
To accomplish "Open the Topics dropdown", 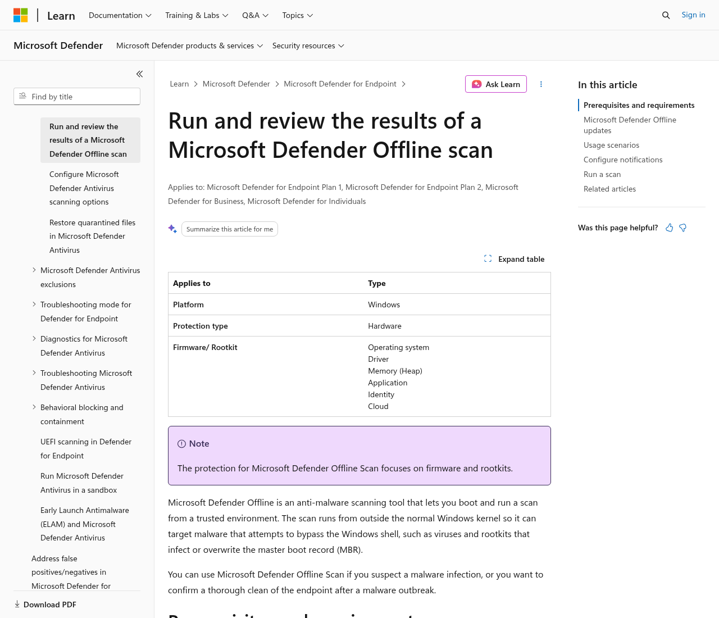I will (298, 15).
